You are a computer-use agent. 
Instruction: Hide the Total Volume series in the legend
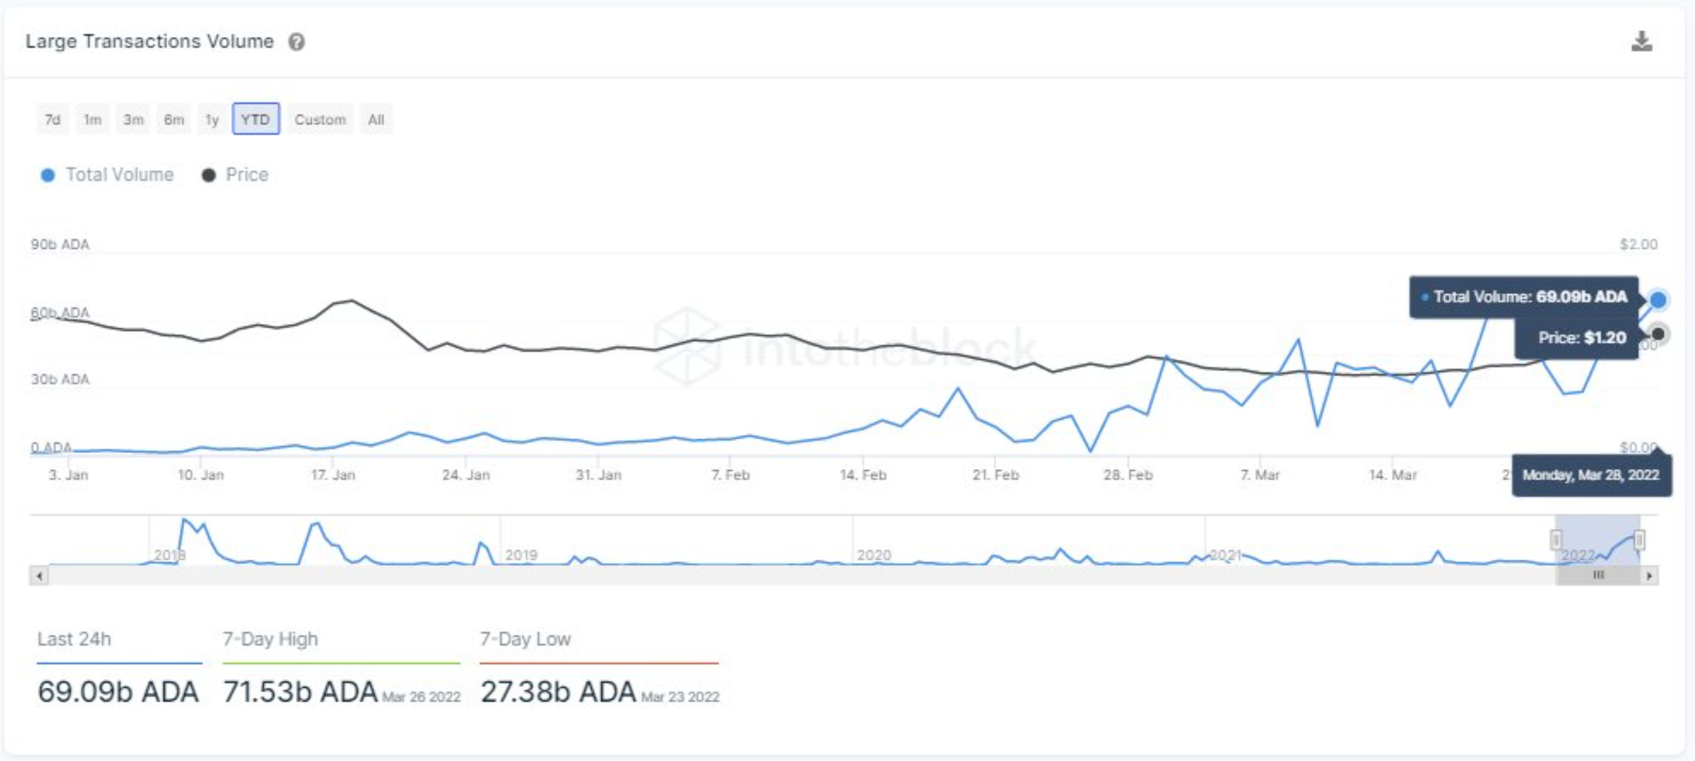pyautogui.click(x=107, y=174)
